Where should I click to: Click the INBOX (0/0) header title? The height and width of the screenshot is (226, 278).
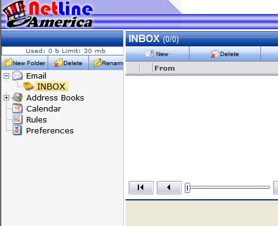(x=154, y=38)
